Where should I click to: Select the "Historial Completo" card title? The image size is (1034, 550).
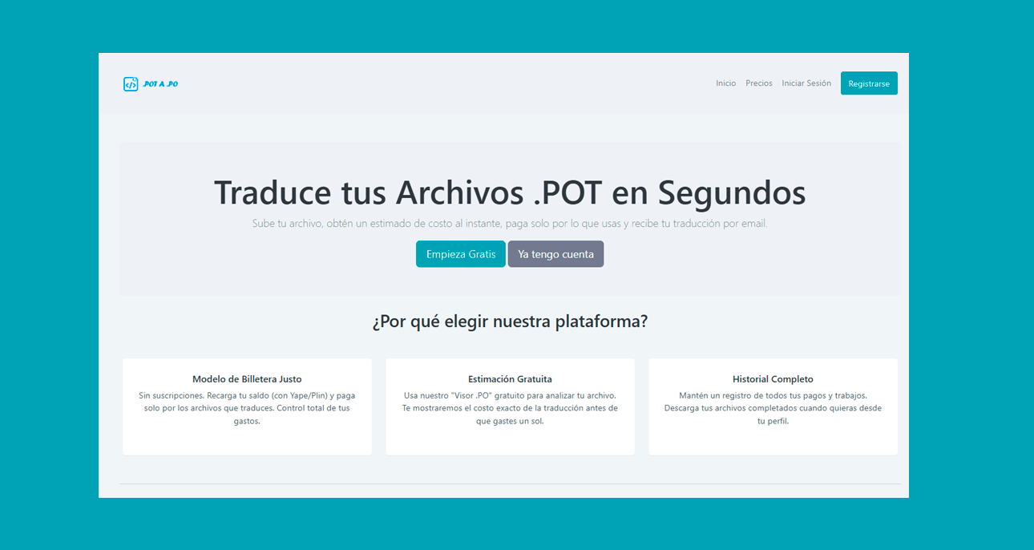pyautogui.click(x=773, y=379)
